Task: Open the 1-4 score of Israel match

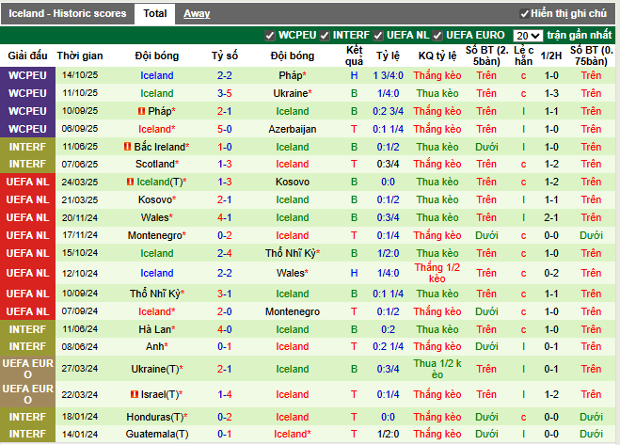Action: click(225, 394)
